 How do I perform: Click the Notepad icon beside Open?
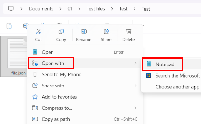[x=35, y=52]
